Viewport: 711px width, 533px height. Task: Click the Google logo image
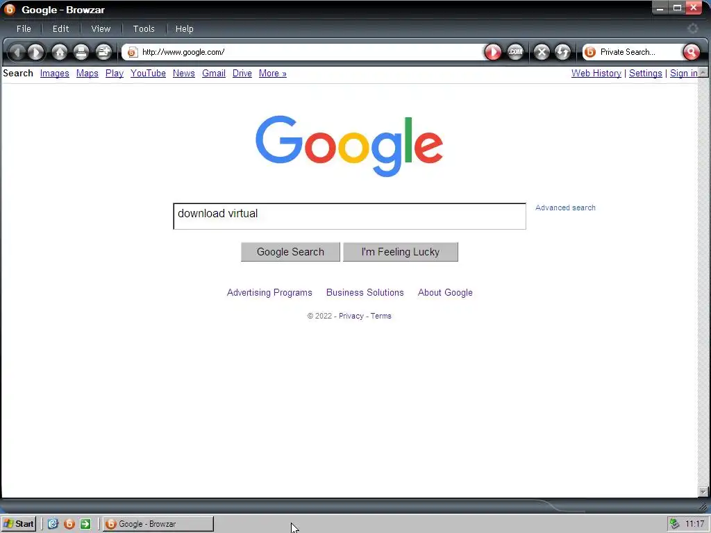point(349,146)
